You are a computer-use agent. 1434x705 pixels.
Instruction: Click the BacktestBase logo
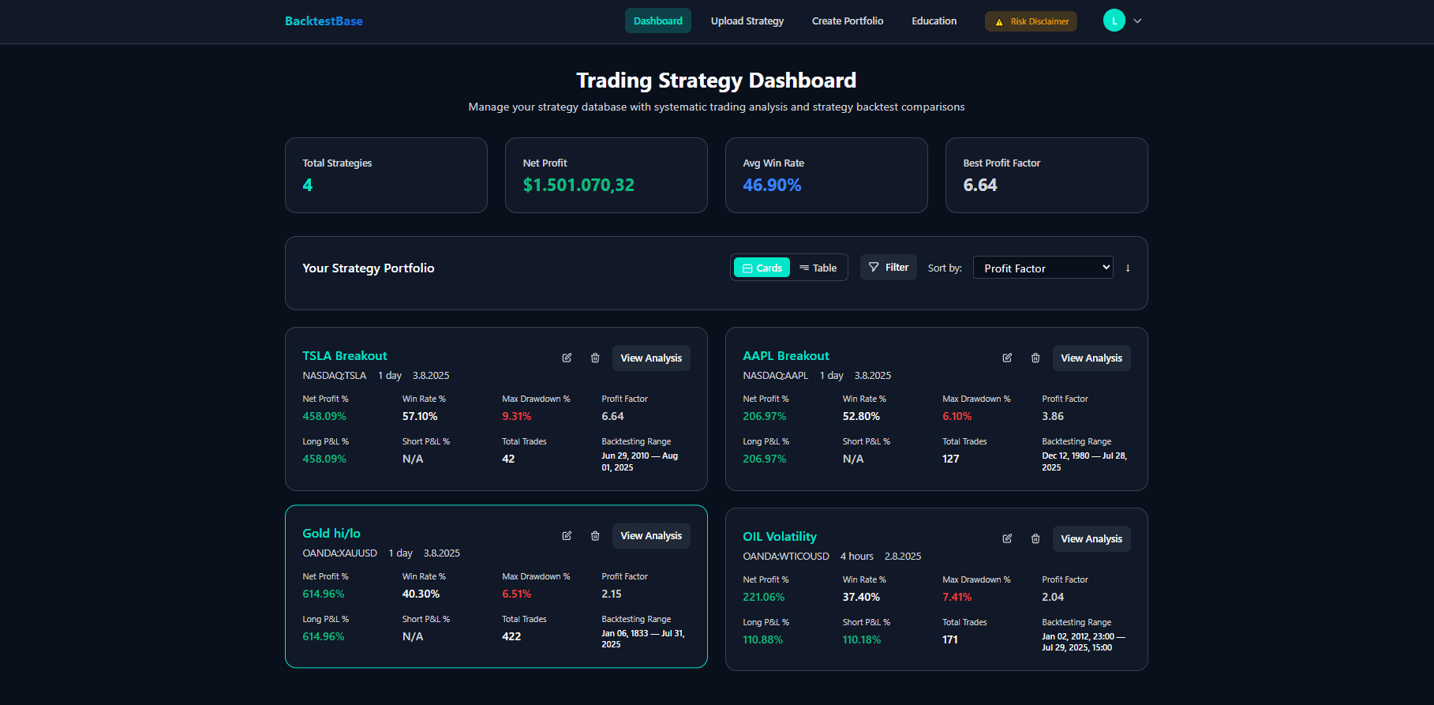click(x=324, y=21)
